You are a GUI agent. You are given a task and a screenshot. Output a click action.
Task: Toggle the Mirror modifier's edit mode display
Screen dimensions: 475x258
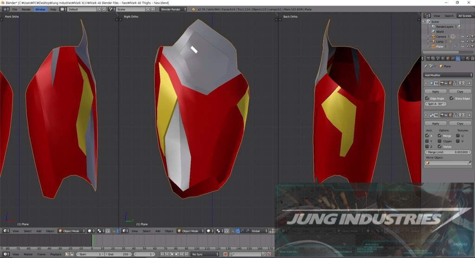pos(450,115)
